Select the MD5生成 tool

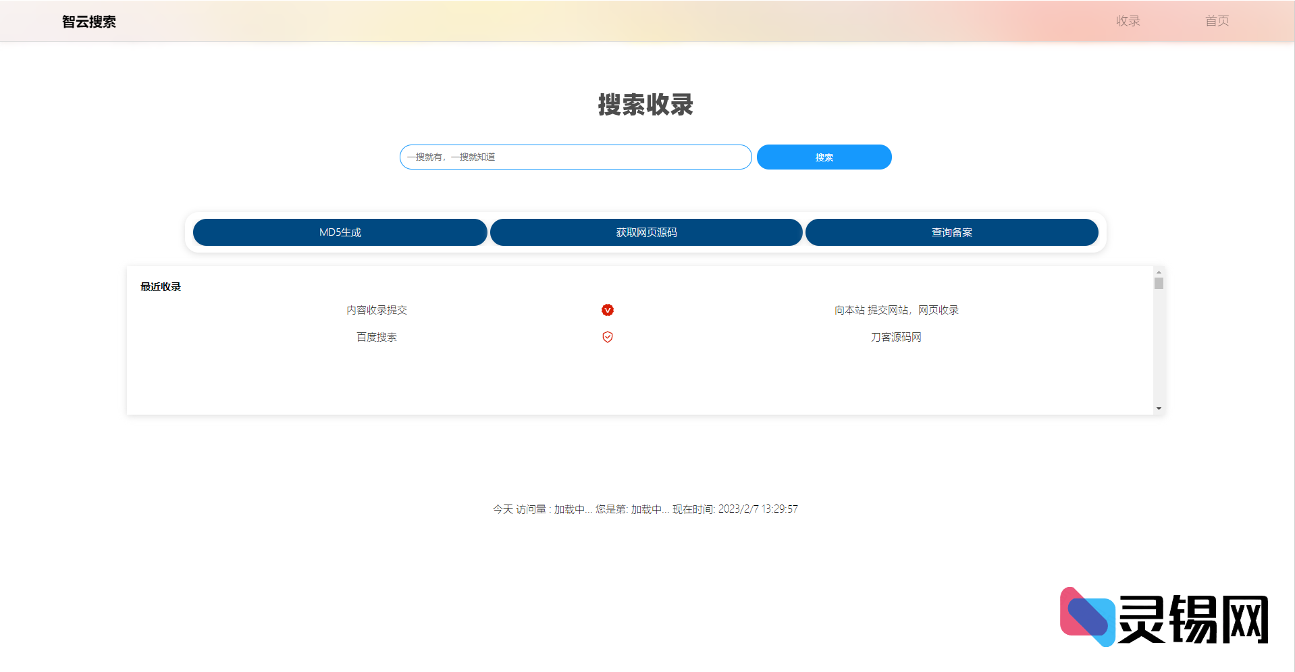coord(340,232)
